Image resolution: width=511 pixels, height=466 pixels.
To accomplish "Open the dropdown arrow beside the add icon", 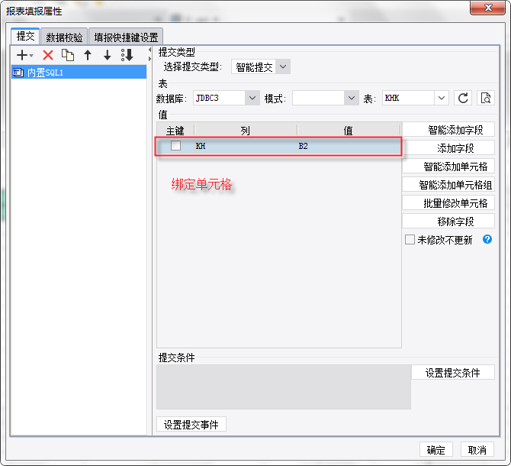I will click(31, 56).
